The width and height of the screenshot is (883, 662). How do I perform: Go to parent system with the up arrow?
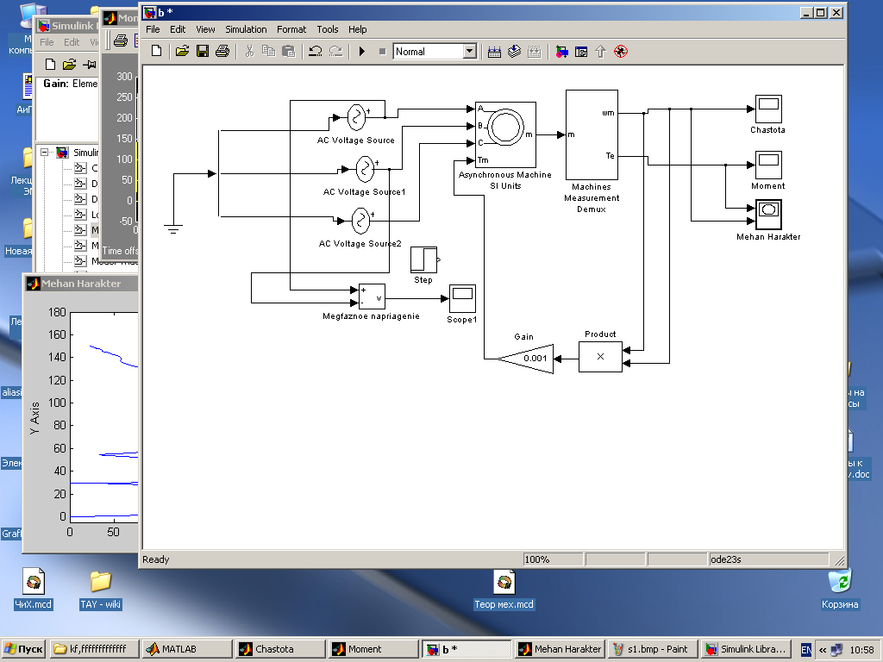coord(600,52)
